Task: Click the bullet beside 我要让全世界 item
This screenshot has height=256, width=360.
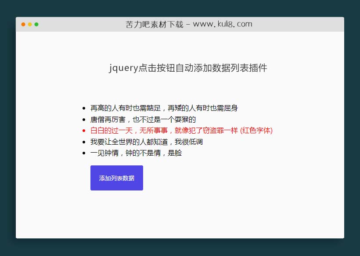Action: click(x=84, y=142)
